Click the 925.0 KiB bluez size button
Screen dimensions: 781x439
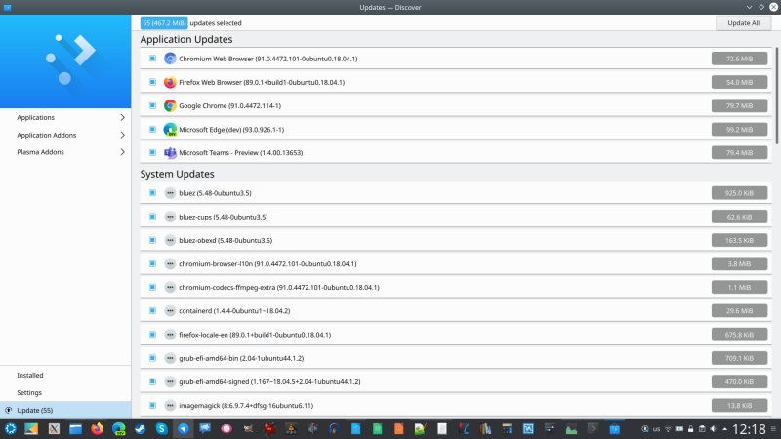click(739, 193)
